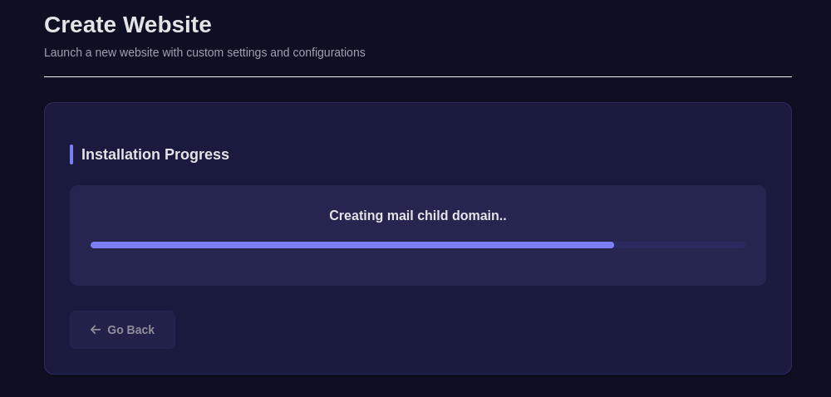The width and height of the screenshot is (831, 397).
Task: Click the Create Website page title
Action: click(x=127, y=25)
